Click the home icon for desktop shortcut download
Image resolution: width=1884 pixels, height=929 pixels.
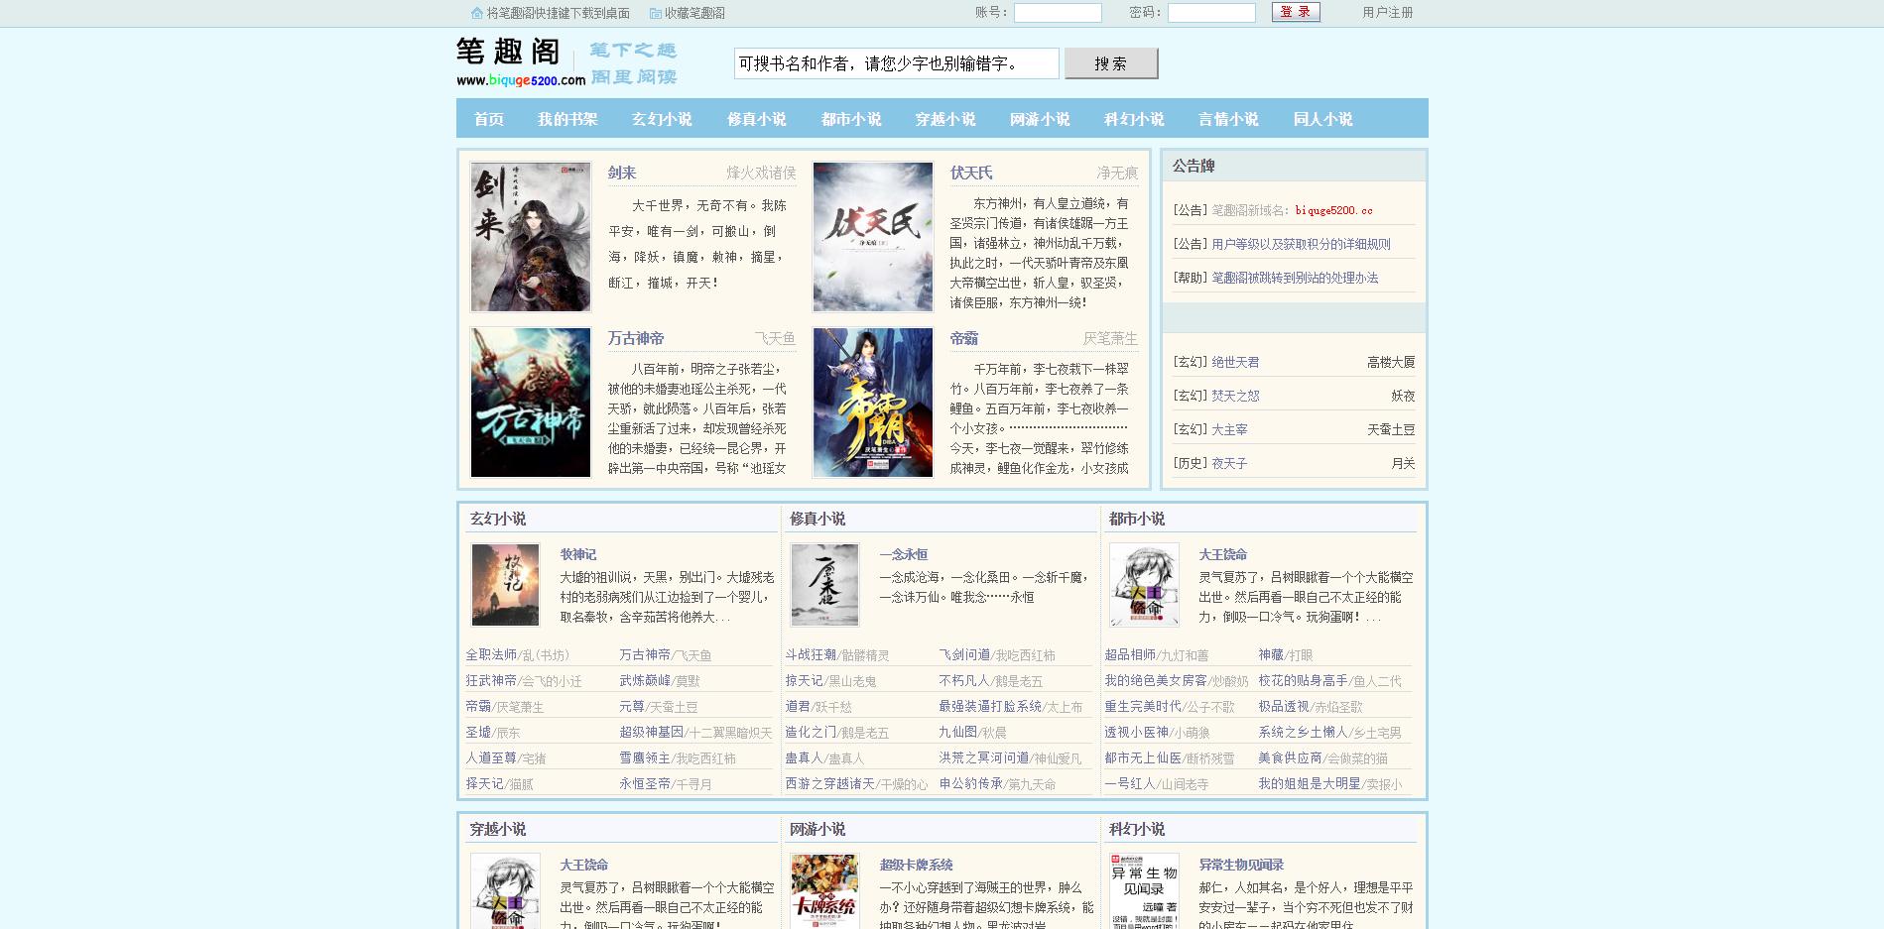pyautogui.click(x=477, y=13)
